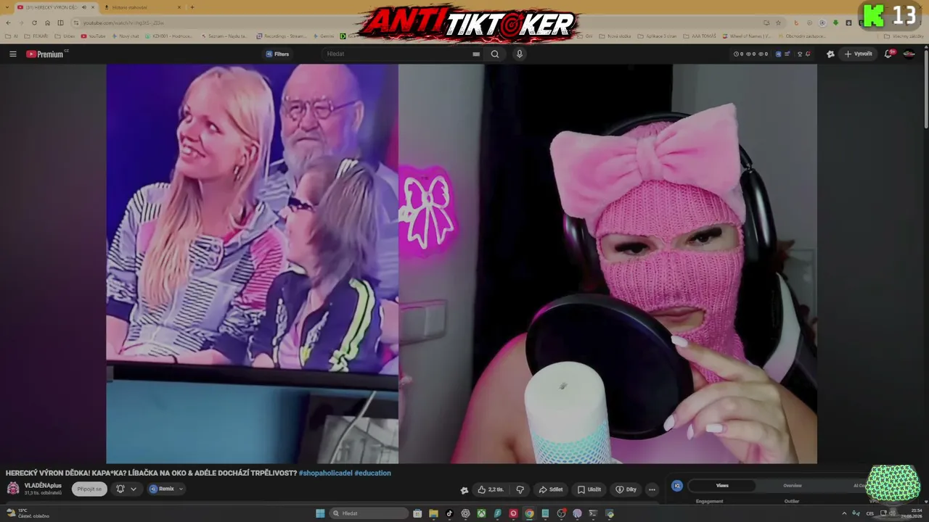Image resolution: width=929 pixels, height=522 pixels.
Task: Click the taskbar Hledat search box
Action: [x=369, y=513]
